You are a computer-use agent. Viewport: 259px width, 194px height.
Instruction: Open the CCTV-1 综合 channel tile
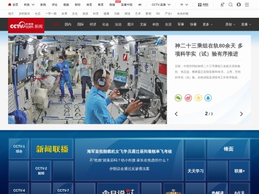pyautogui.click(x=19, y=149)
